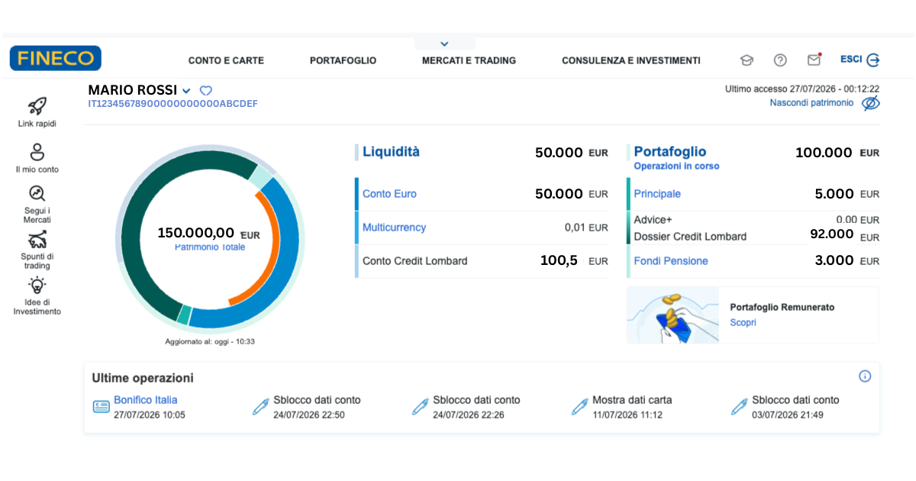Open the help question mark icon
Screen dimensions: 916x481
[780, 60]
